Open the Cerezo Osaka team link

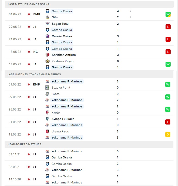click(62, 36)
